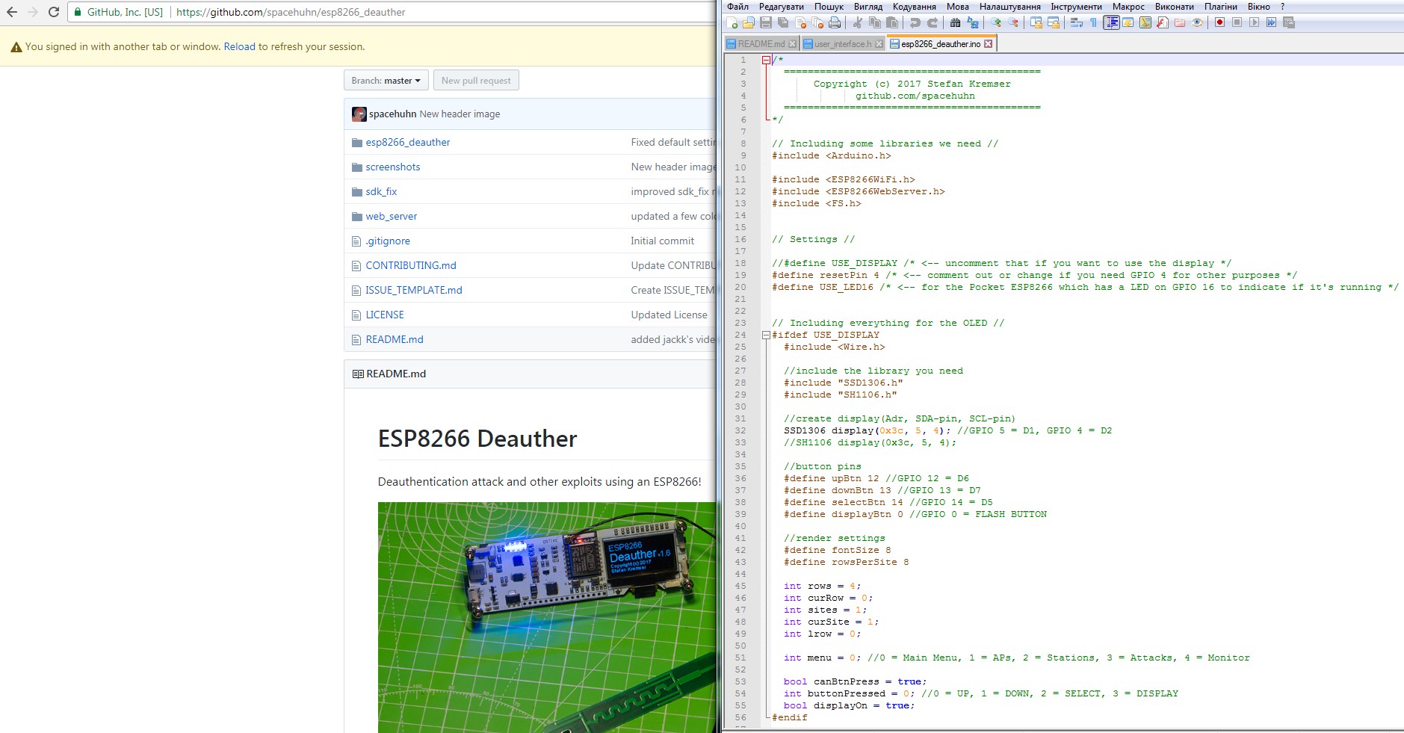Click the ESP8266 board header image
1404x733 pixels.
click(x=547, y=617)
